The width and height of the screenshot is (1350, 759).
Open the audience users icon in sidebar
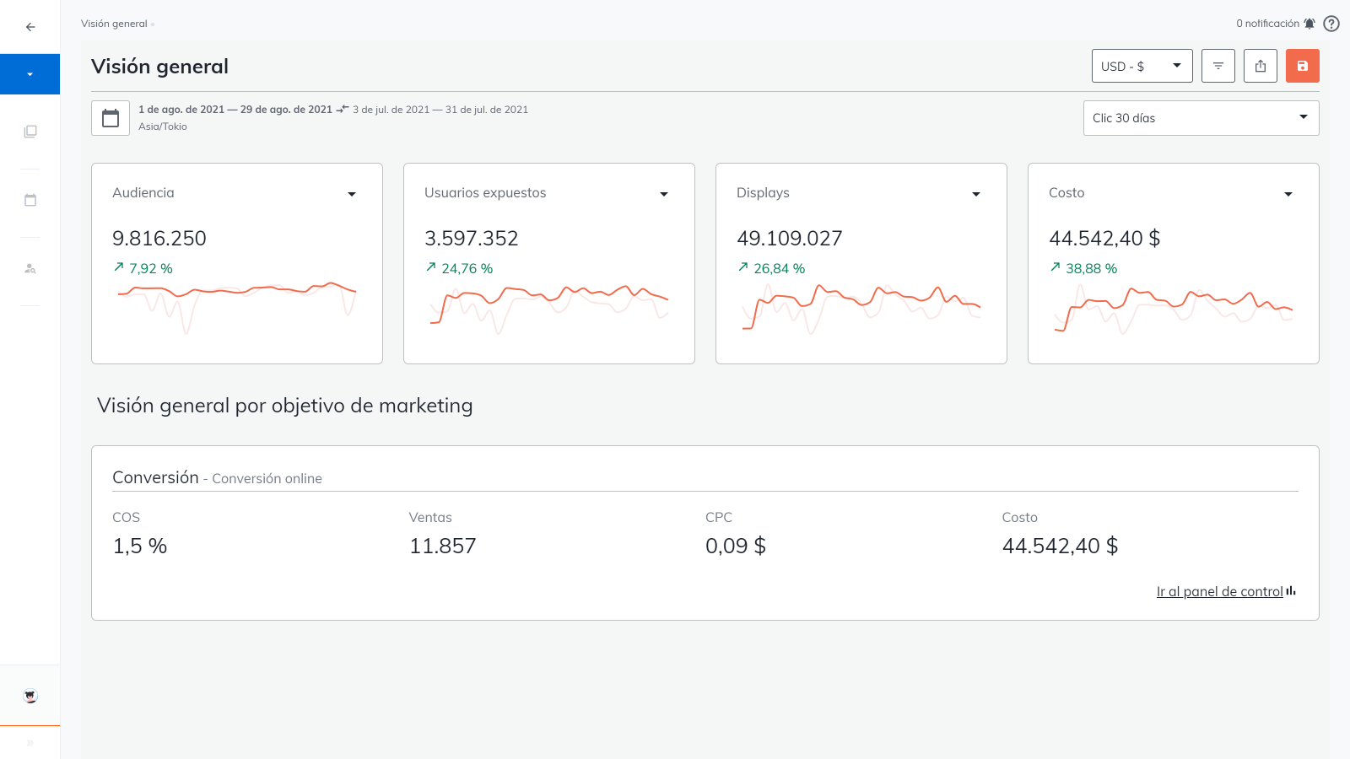[30, 268]
